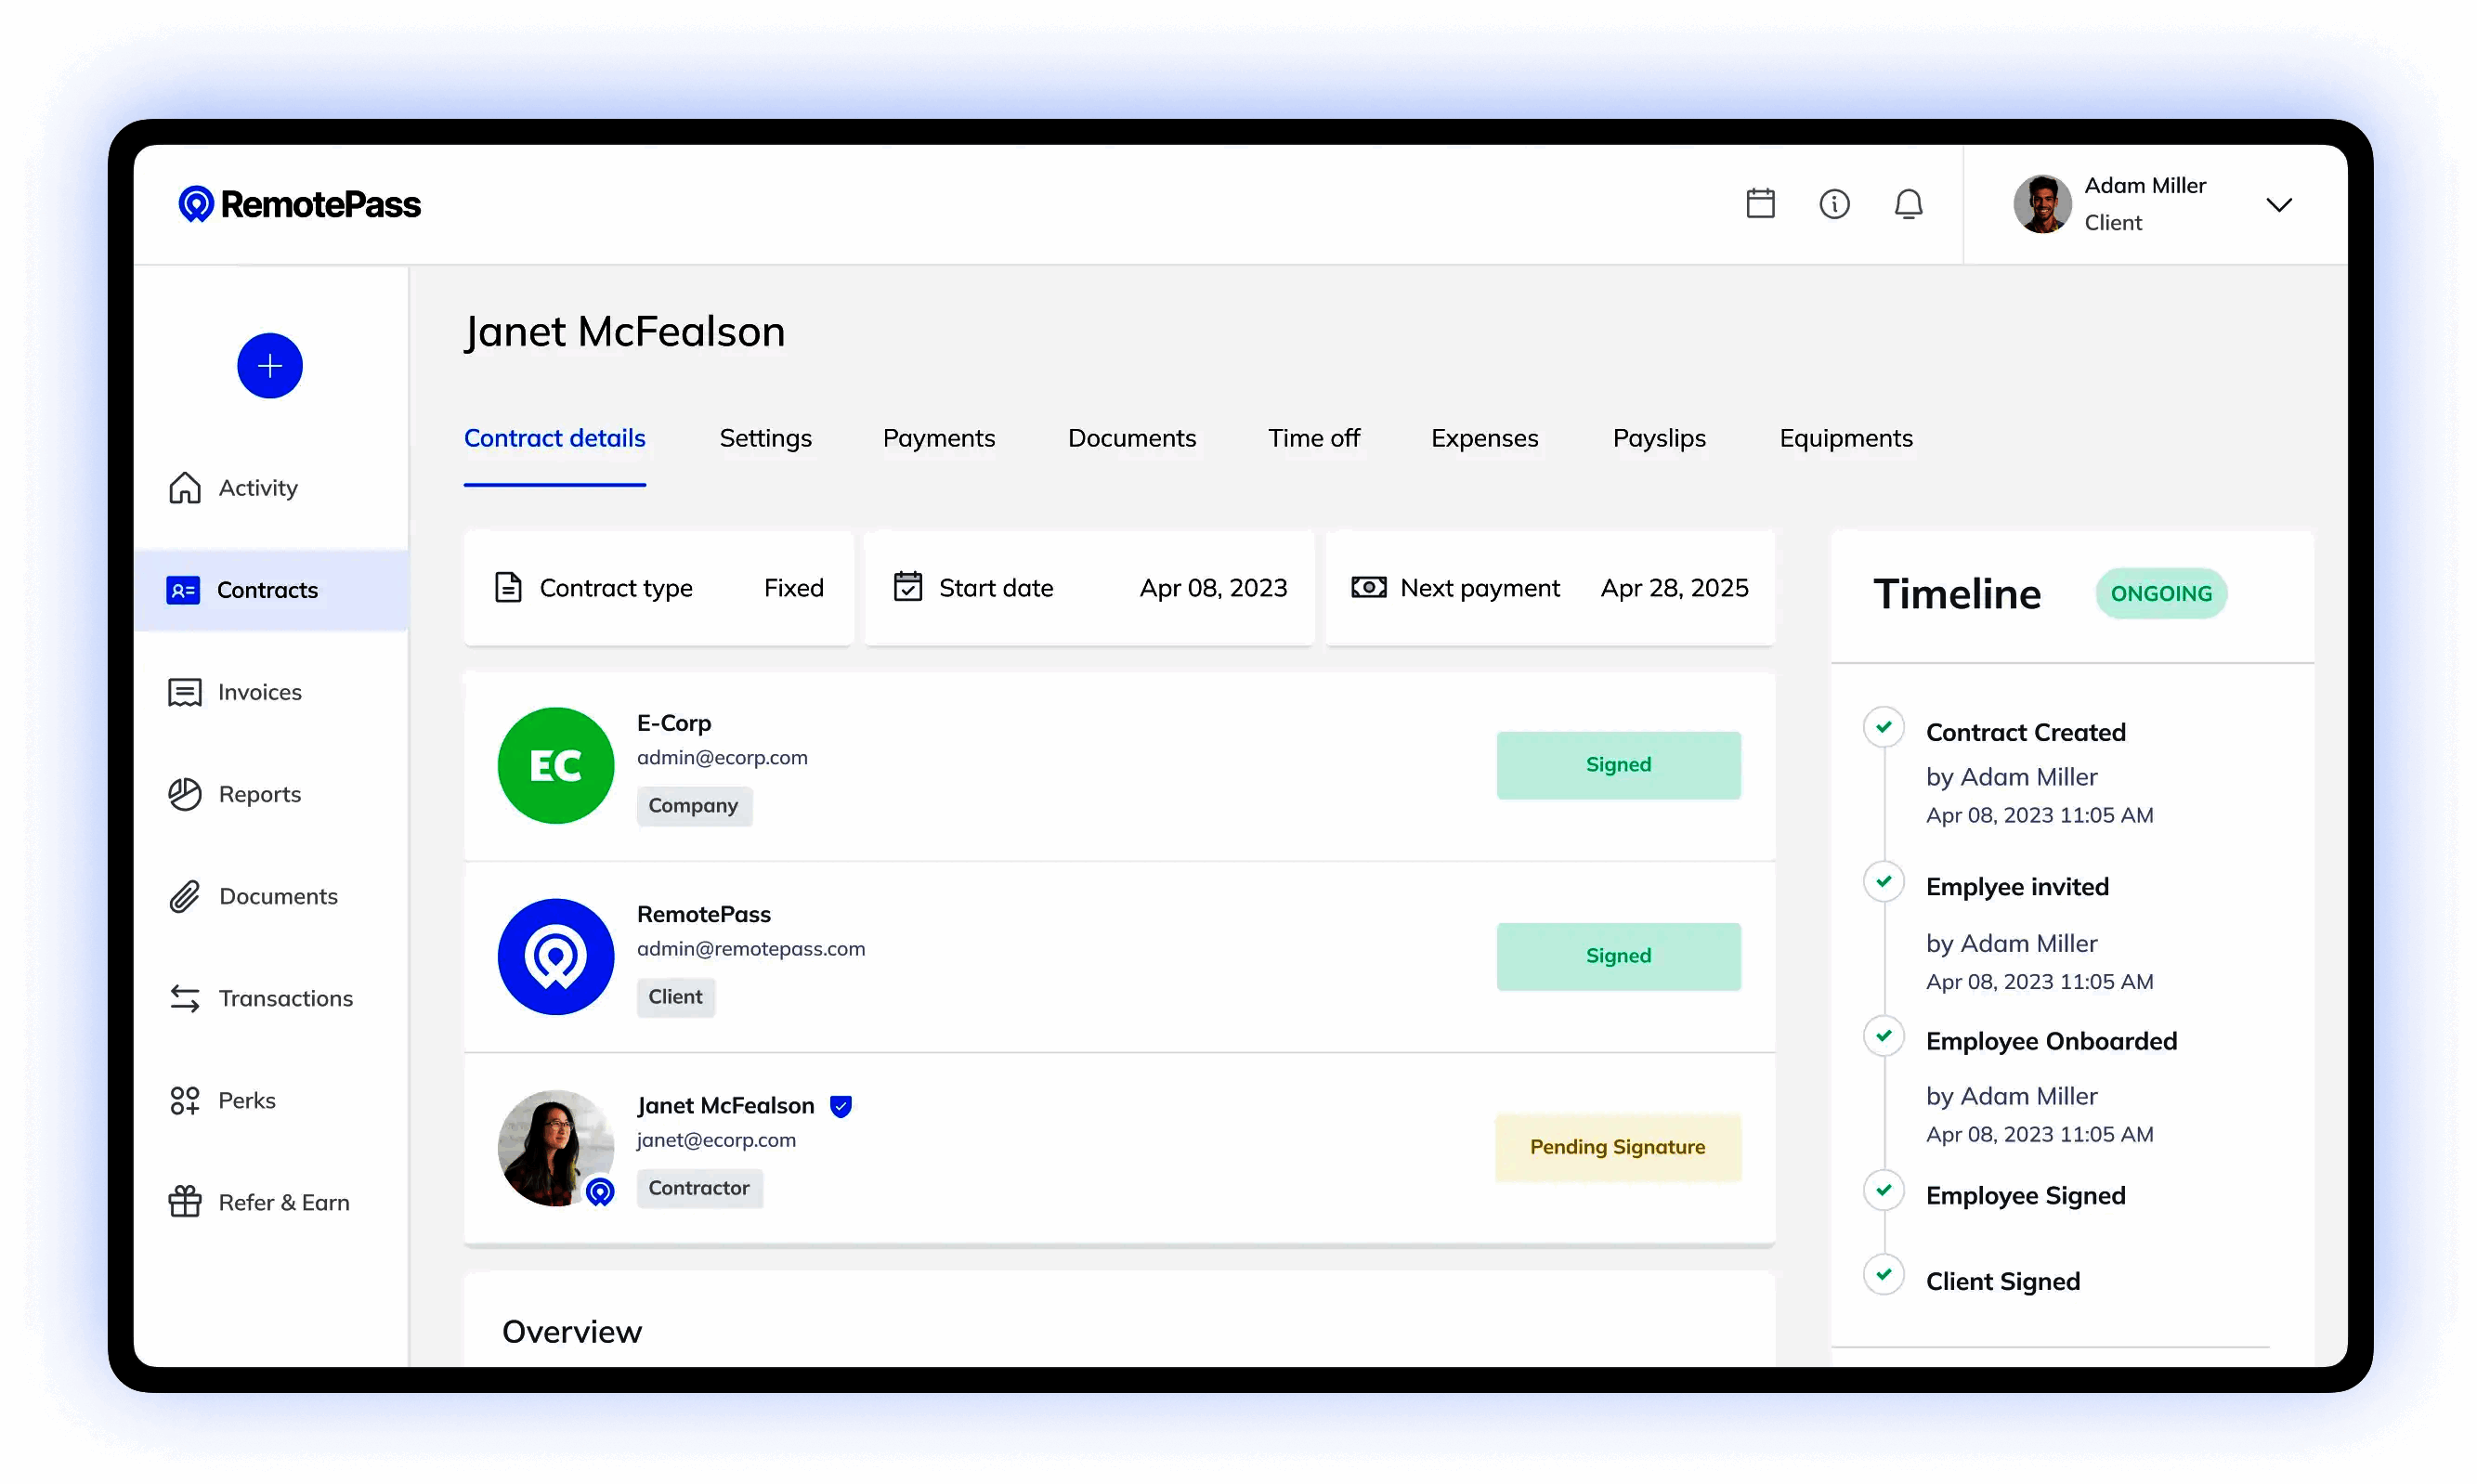Go to the Reports sidebar item
Screen dimensions: 2477x1484
tap(260, 795)
